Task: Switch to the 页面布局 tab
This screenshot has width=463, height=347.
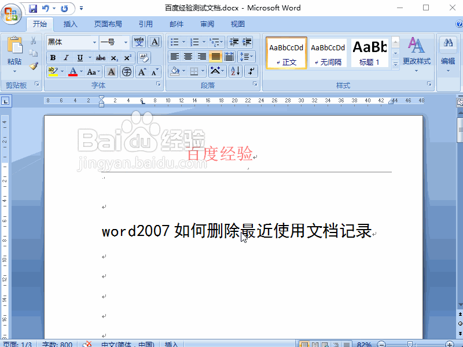Action: (108, 24)
